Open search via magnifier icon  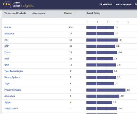tap(136, 4)
